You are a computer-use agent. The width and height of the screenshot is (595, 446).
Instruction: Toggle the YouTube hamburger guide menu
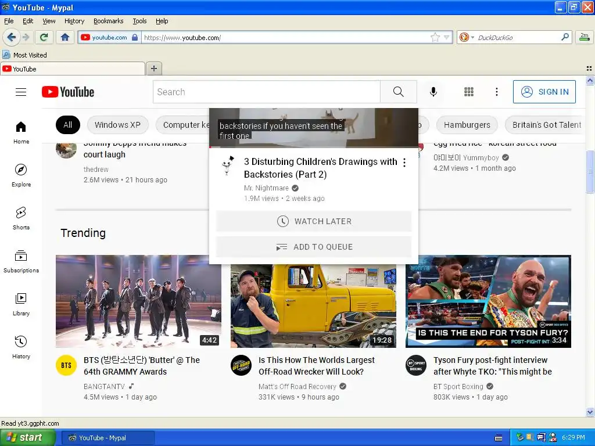coord(21,92)
